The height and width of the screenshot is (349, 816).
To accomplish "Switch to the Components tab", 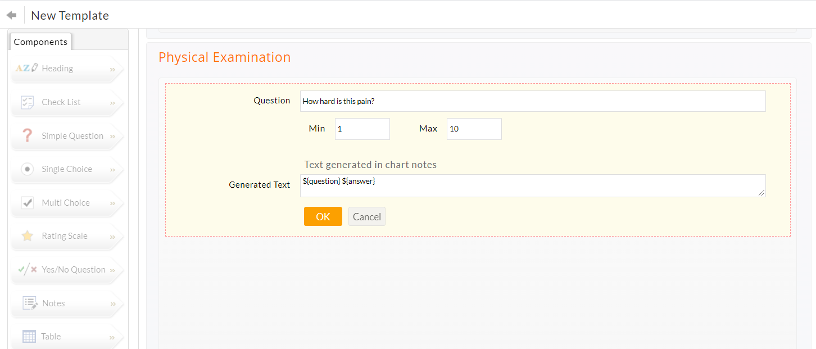I will coord(40,42).
